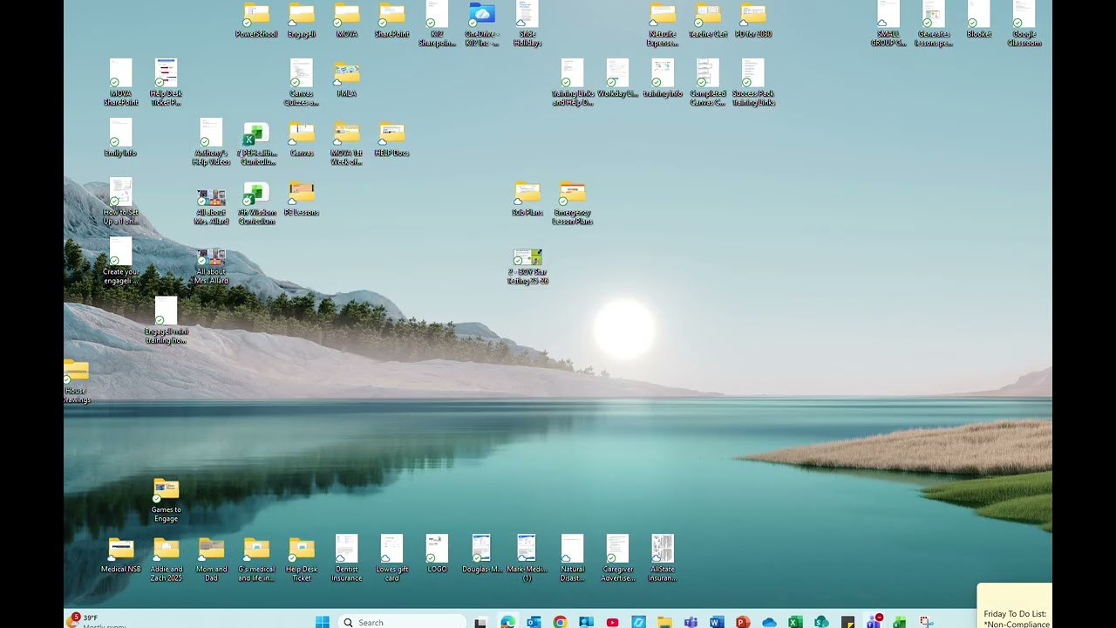Select the Engageli mini training file

(x=166, y=319)
